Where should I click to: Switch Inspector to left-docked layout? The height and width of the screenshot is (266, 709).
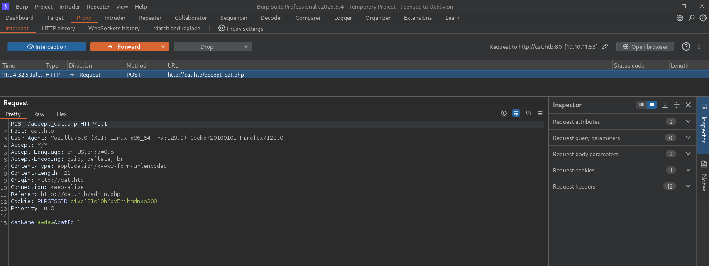pos(641,105)
